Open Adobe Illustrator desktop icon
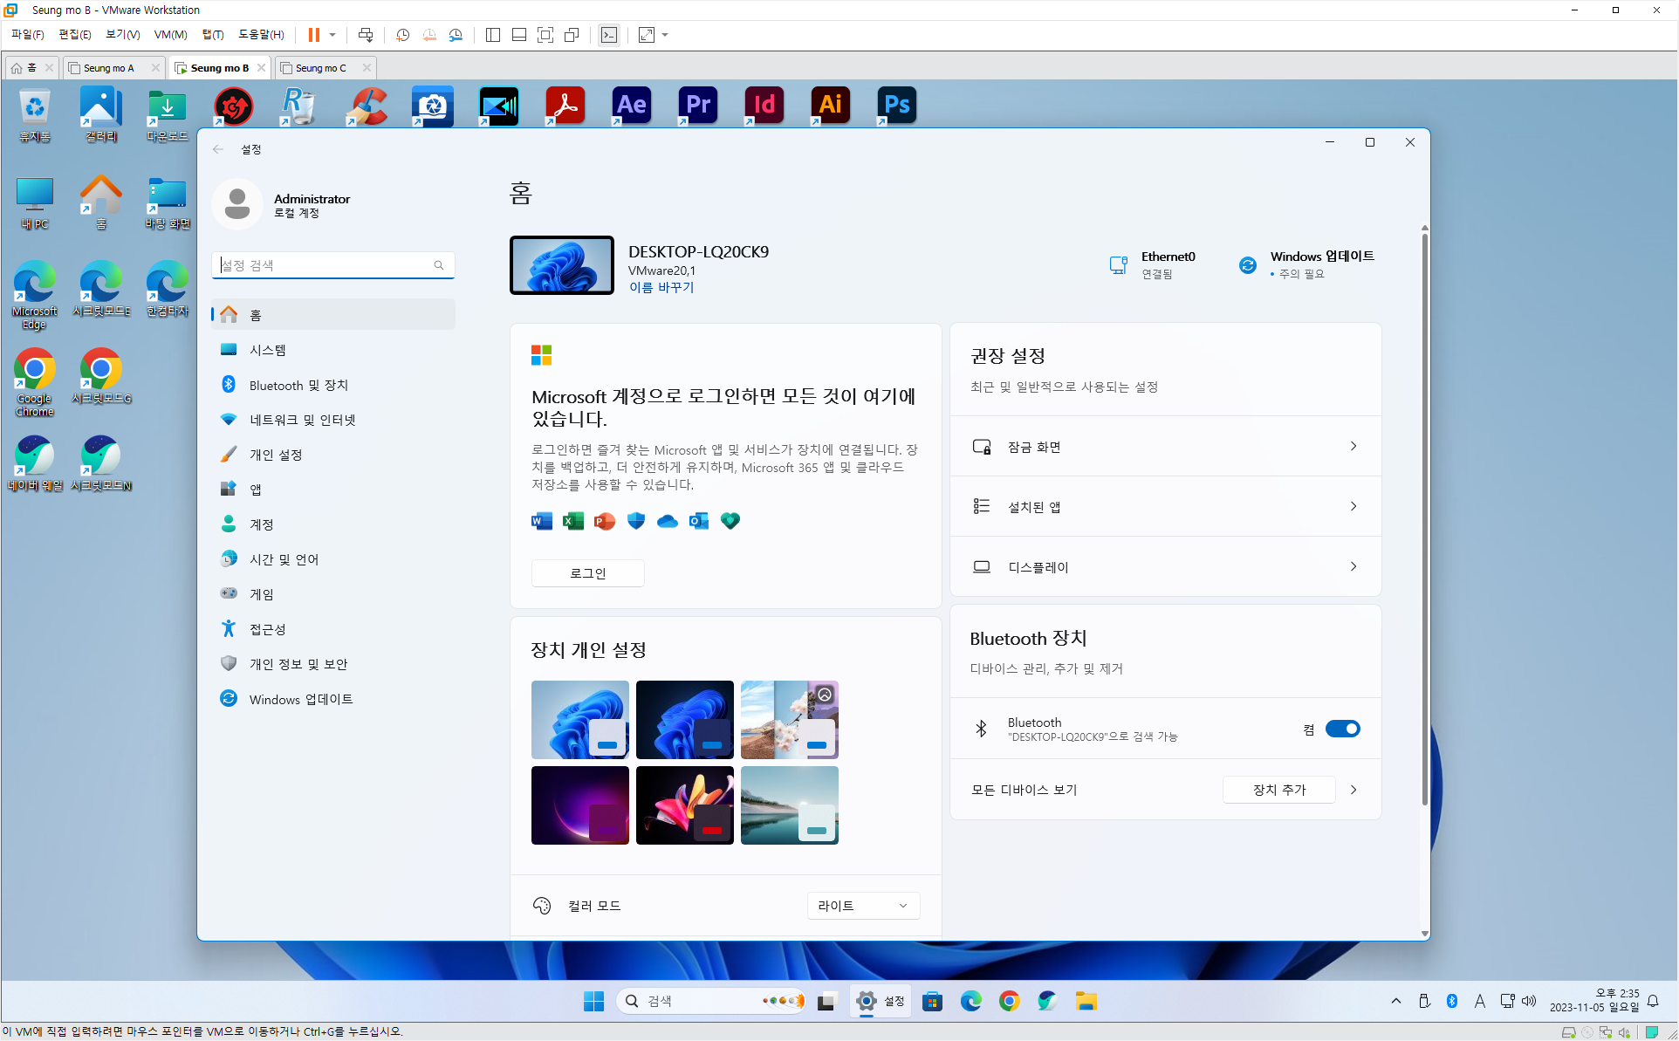This screenshot has width=1679, height=1041. point(830,106)
